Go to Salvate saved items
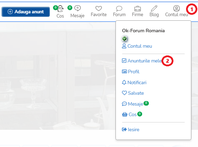The image size is (198, 147). point(133,93)
